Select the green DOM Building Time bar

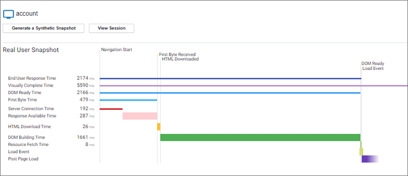260,137
